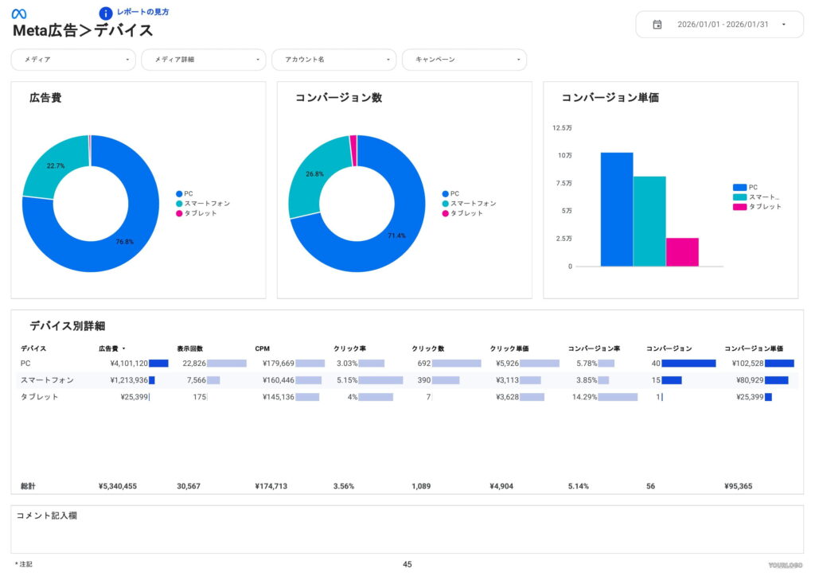This screenshot has height=576, width=815.
Task: Click the calendar icon in date picker
Action: (x=657, y=25)
